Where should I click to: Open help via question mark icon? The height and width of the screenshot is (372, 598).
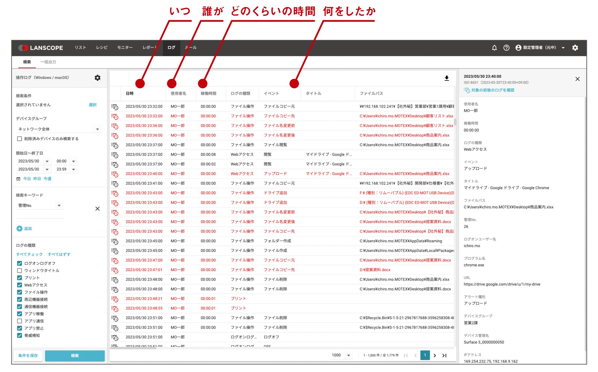click(506, 48)
